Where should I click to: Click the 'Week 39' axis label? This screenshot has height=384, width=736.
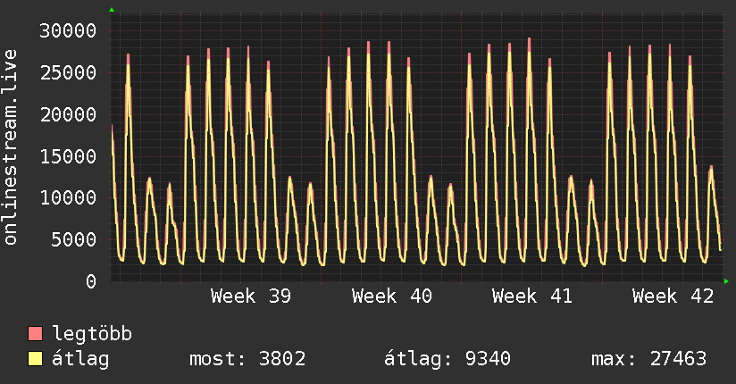pyautogui.click(x=251, y=296)
